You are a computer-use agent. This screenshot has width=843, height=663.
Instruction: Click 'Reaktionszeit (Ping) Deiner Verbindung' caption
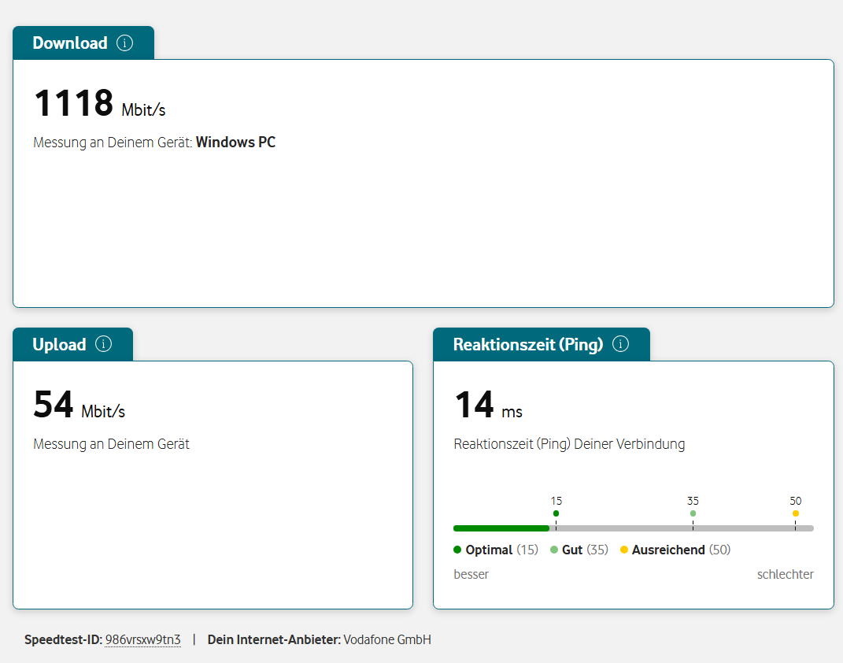point(569,444)
